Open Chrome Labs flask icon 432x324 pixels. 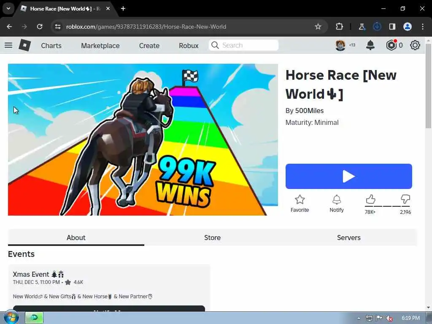pos(362,27)
